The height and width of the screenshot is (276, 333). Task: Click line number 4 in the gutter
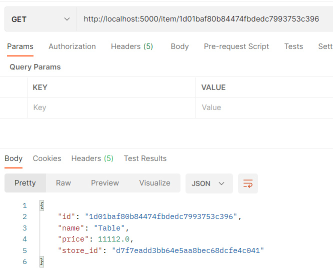[x=25, y=239]
